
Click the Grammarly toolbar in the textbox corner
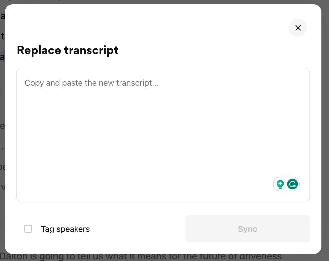click(286, 184)
